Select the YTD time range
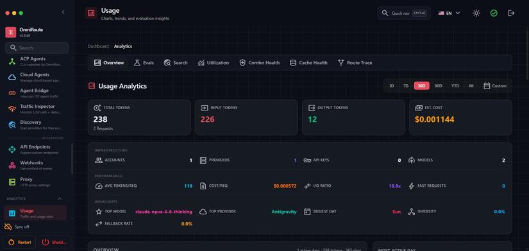This screenshot has height=251, width=529. tap(455, 86)
